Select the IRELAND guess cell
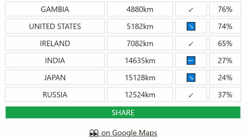 (55, 43)
